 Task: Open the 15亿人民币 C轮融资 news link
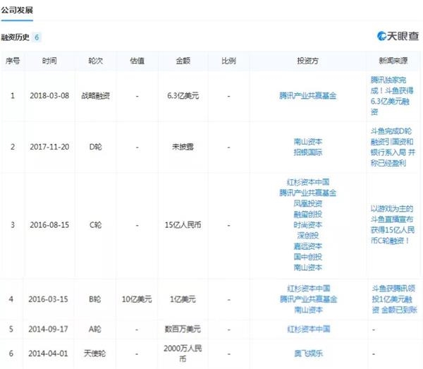393,224
